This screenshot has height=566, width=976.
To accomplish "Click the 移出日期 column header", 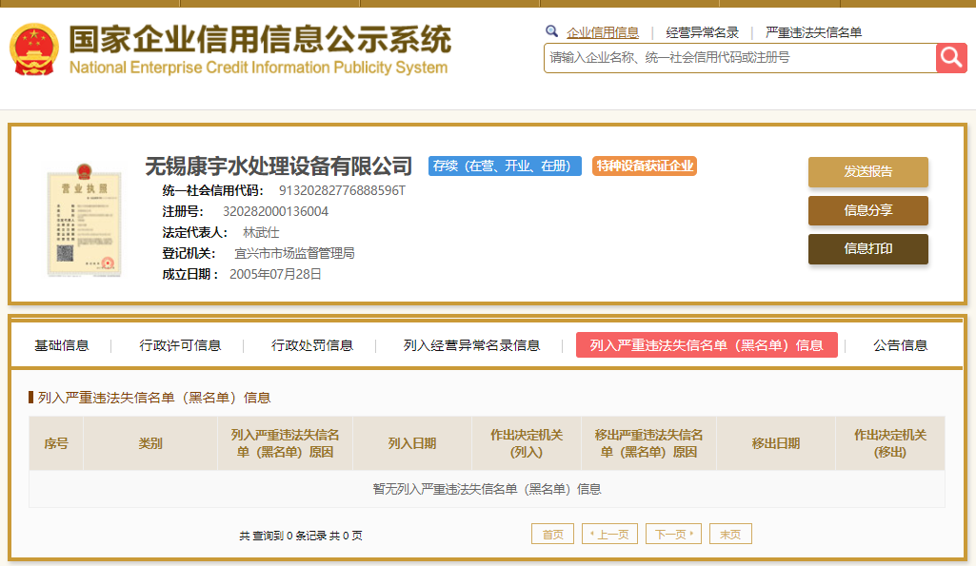I will tap(776, 443).
